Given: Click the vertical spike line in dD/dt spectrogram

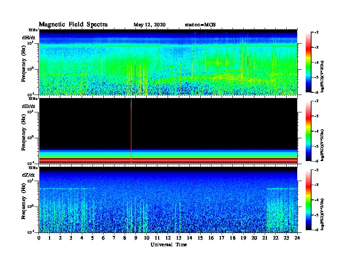Looking at the screenshot, I should tap(131, 131).
